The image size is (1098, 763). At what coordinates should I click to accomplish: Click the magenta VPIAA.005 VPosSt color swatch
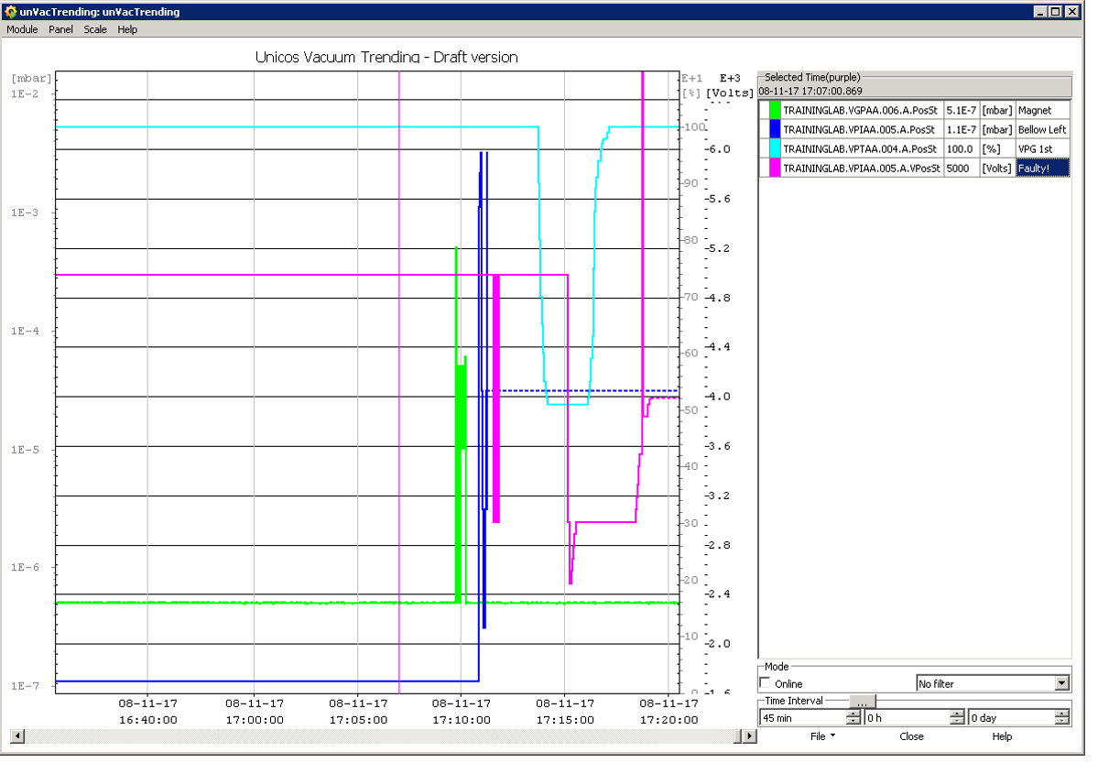(774, 168)
